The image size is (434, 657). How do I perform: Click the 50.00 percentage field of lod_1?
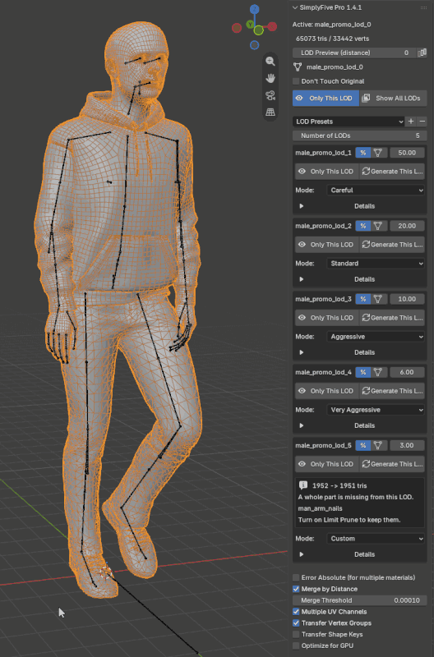pyautogui.click(x=407, y=153)
